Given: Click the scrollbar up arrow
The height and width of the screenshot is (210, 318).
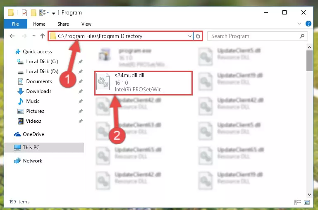Looking at the screenshot, I should pos(309,47).
